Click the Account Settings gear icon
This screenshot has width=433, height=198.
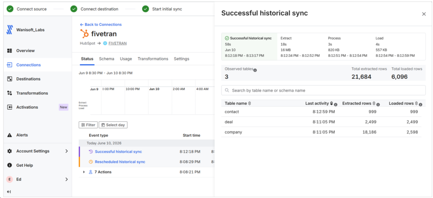[10, 151]
